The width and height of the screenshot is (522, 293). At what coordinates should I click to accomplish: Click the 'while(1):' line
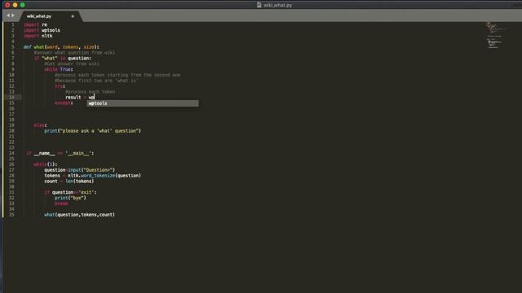46,164
